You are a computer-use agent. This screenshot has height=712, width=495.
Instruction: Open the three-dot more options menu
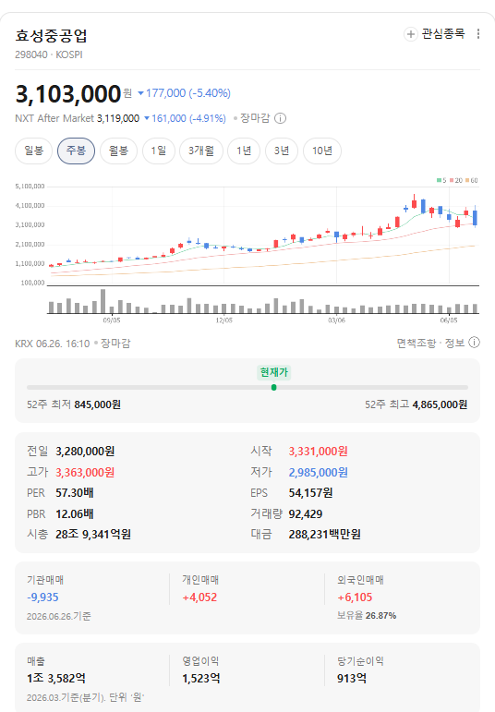477,33
